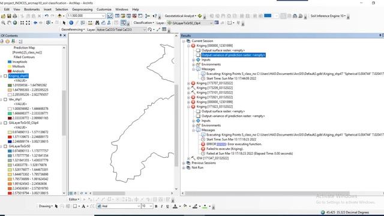384x216 pixels.
Task: Select the Pan tool
Action: pos(9,23)
